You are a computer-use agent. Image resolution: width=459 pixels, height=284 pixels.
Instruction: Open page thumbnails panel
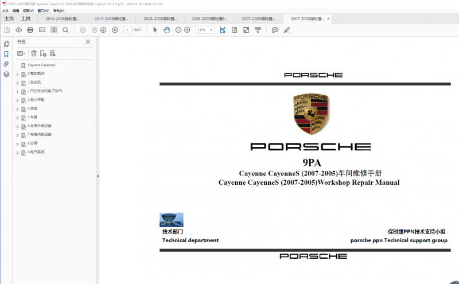[x=6, y=44]
